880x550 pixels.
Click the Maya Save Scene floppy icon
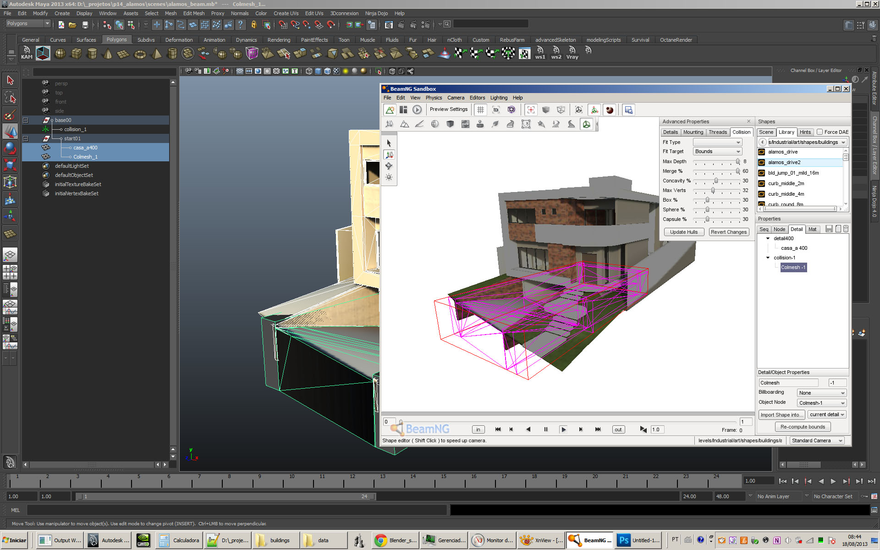click(85, 25)
